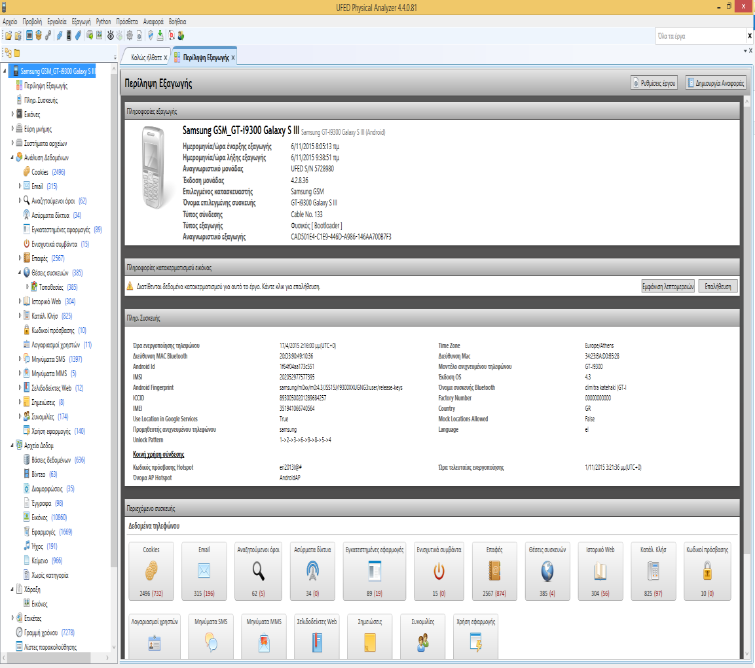Open the Εργαλεία menu

point(57,22)
